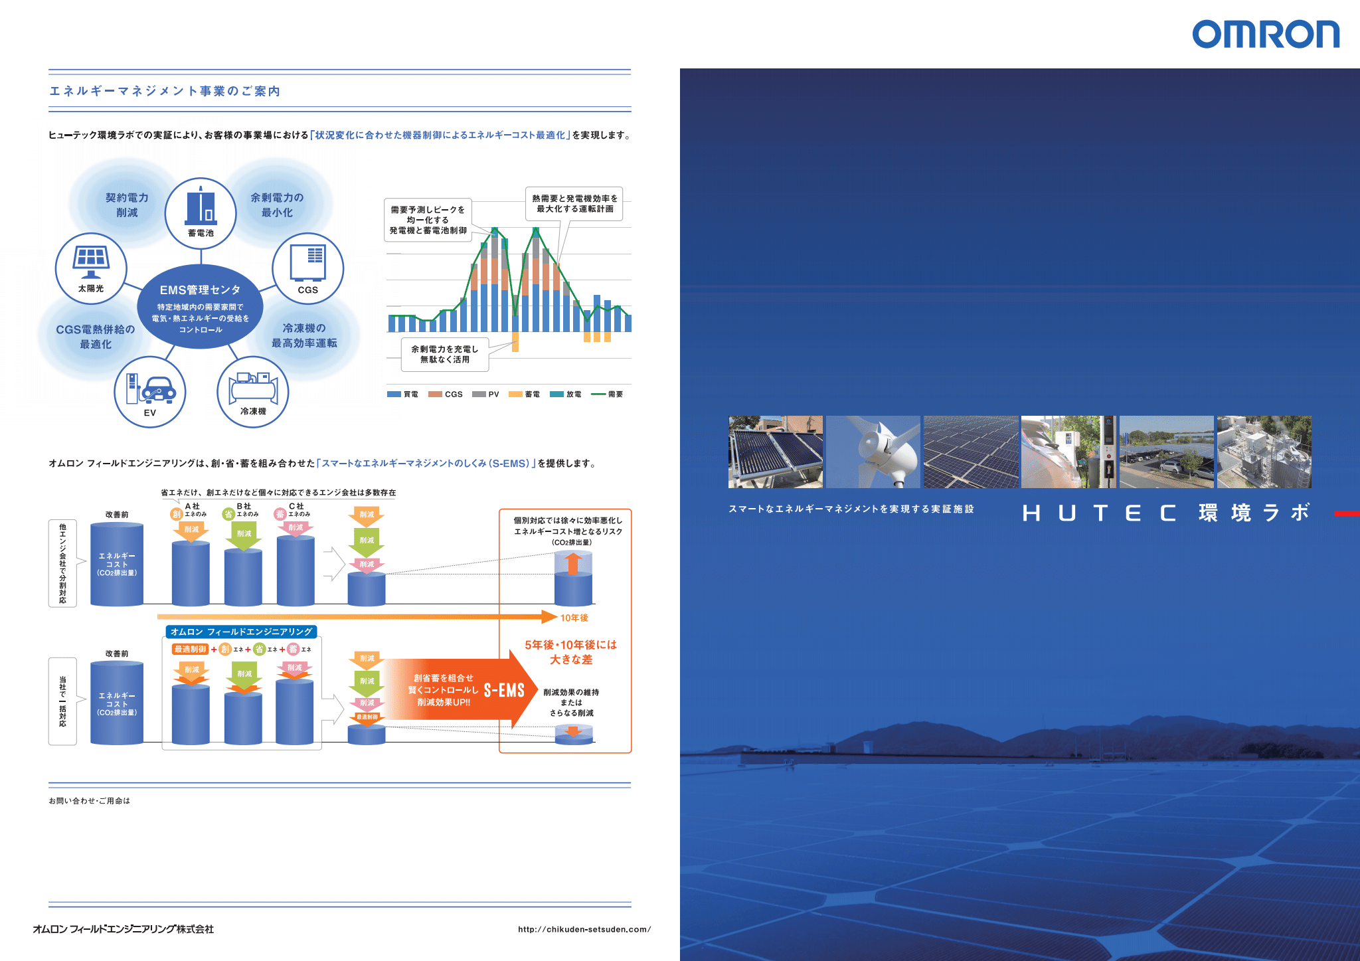Click the CGS orange legend swatch
Viewport: 1360px width, 961px height.
coord(435,394)
